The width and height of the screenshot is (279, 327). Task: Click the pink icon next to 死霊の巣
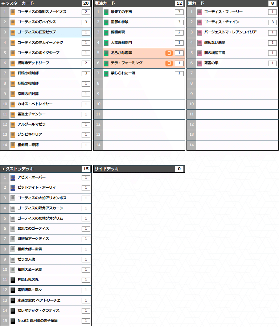200,63
